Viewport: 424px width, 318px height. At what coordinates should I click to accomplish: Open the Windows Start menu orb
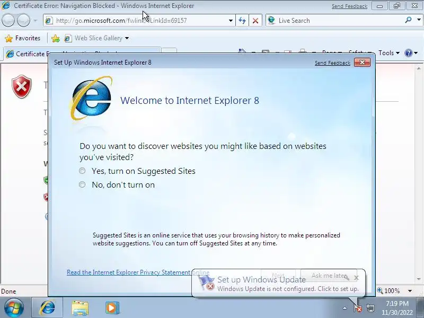[x=14, y=308]
